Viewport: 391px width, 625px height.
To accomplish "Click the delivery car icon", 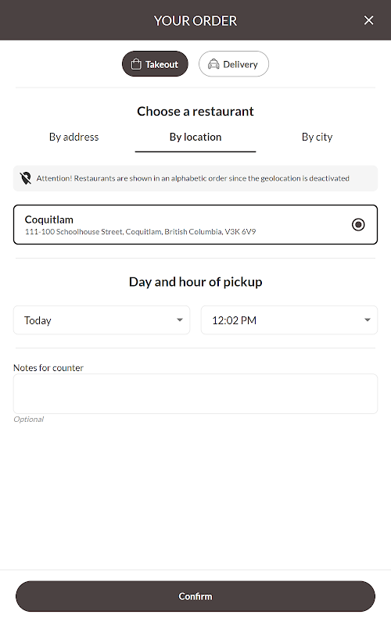I will click(x=213, y=64).
